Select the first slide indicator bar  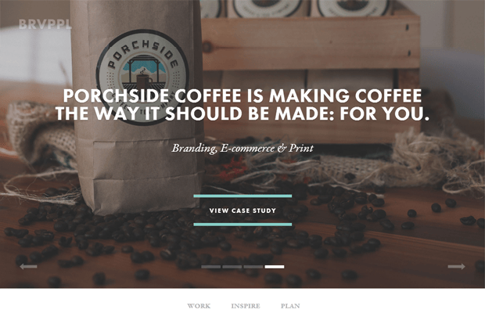[211, 267]
